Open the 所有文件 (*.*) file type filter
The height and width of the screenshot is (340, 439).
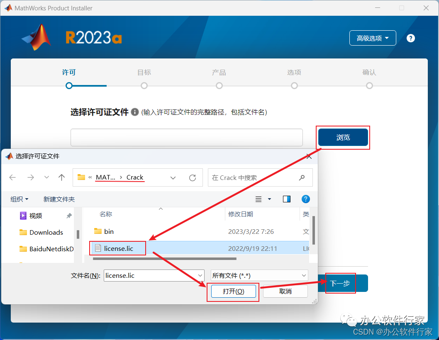[x=259, y=275]
